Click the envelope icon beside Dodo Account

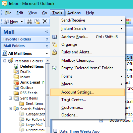(101, 121)
